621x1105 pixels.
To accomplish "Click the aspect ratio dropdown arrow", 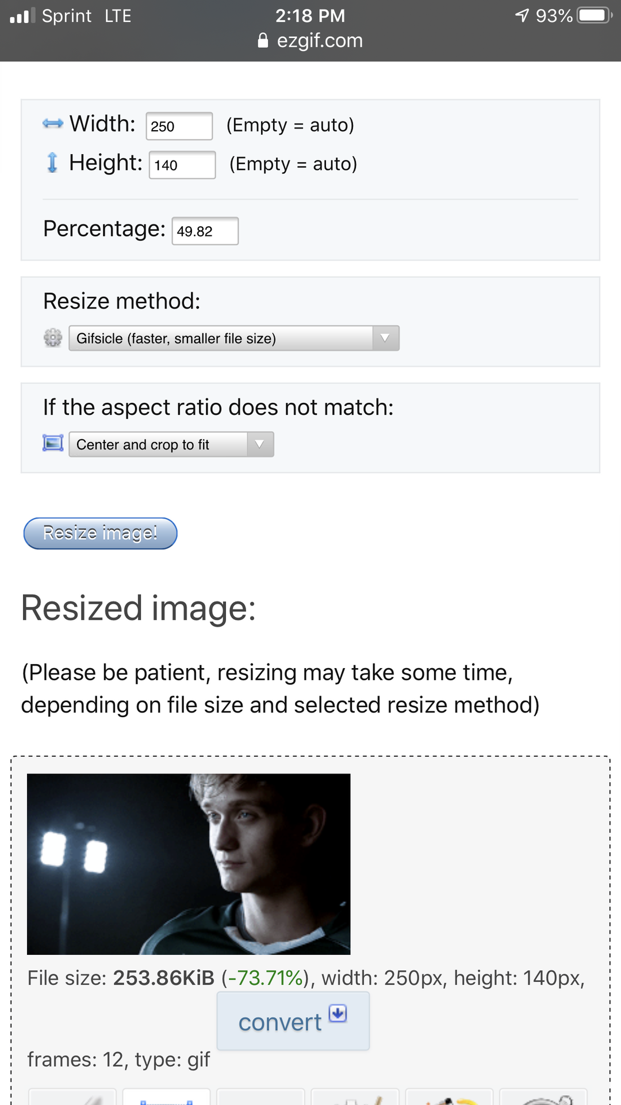I will tap(260, 444).
